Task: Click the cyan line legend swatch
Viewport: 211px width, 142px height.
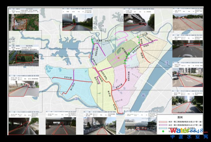Action: point(162,128)
